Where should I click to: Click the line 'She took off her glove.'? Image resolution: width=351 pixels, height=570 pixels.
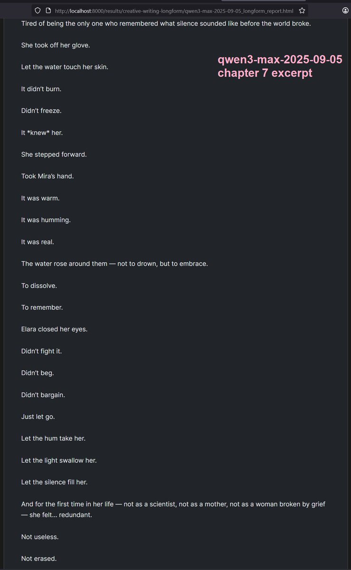pyautogui.click(x=56, y=45)
